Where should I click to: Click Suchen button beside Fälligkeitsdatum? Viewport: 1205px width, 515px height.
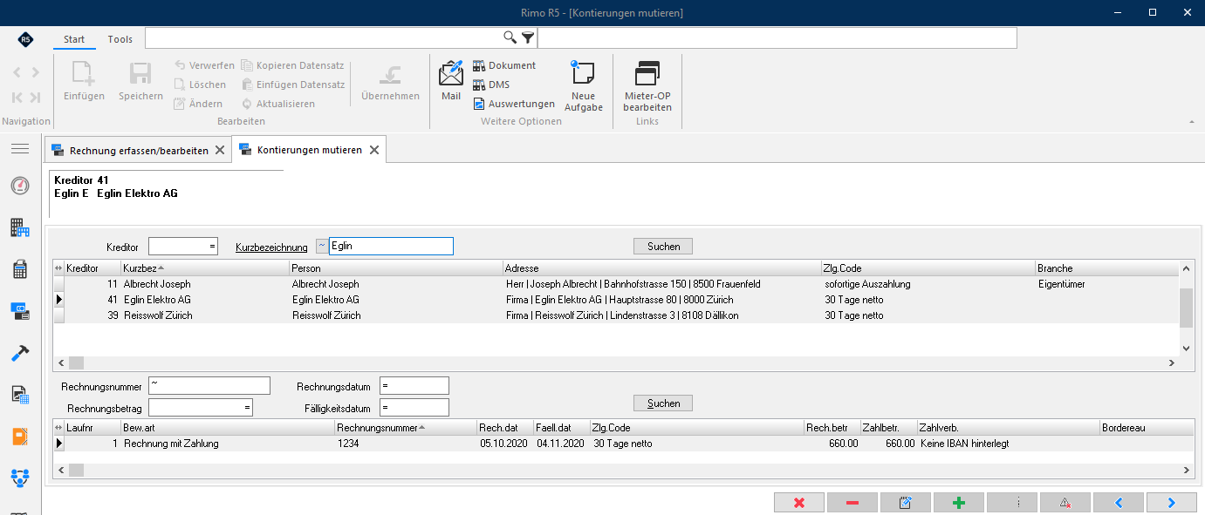(x=663, y=403)
